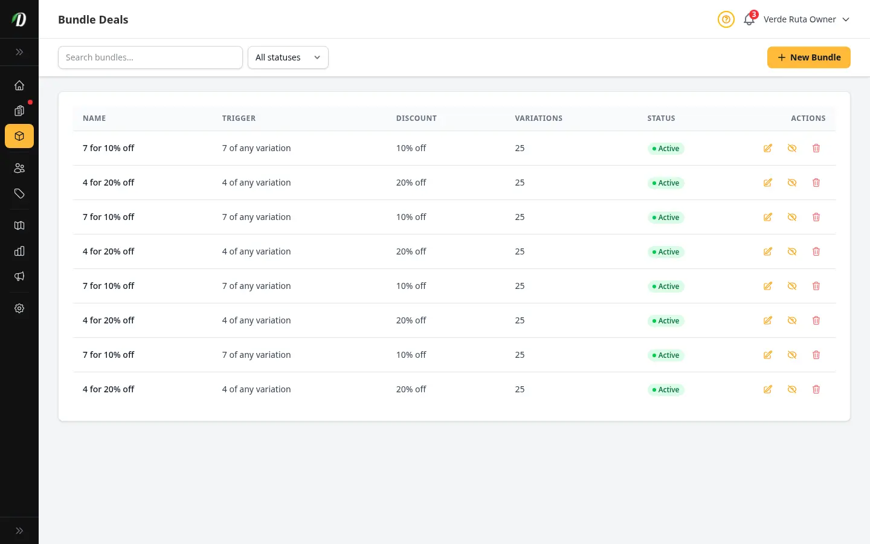The width and height of the screenshot is (870, 544).
Task: Click the New Bundle button
Action: click(809, 57)
